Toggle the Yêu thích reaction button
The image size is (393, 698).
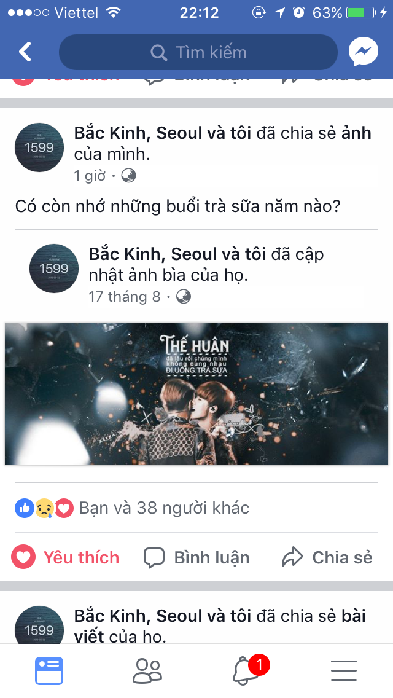66,557
